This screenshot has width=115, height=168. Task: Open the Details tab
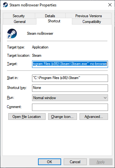tap(50, 16)
